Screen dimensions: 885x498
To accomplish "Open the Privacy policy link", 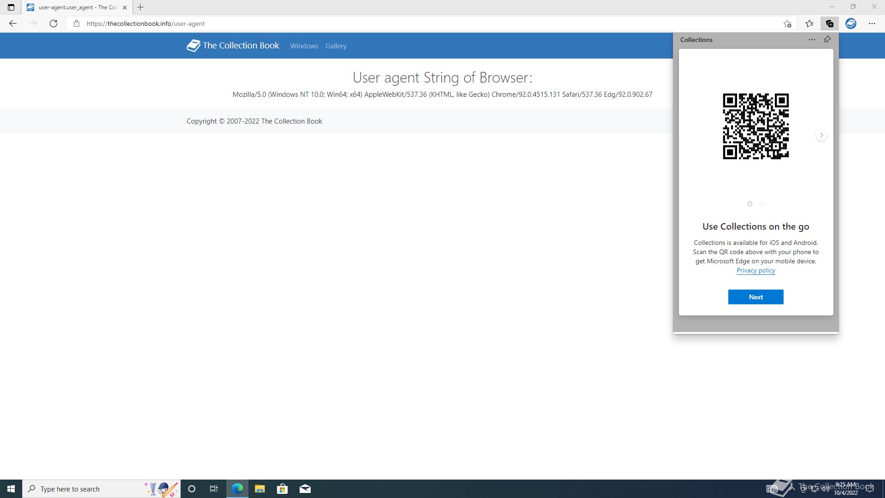I will coord(756,270).
